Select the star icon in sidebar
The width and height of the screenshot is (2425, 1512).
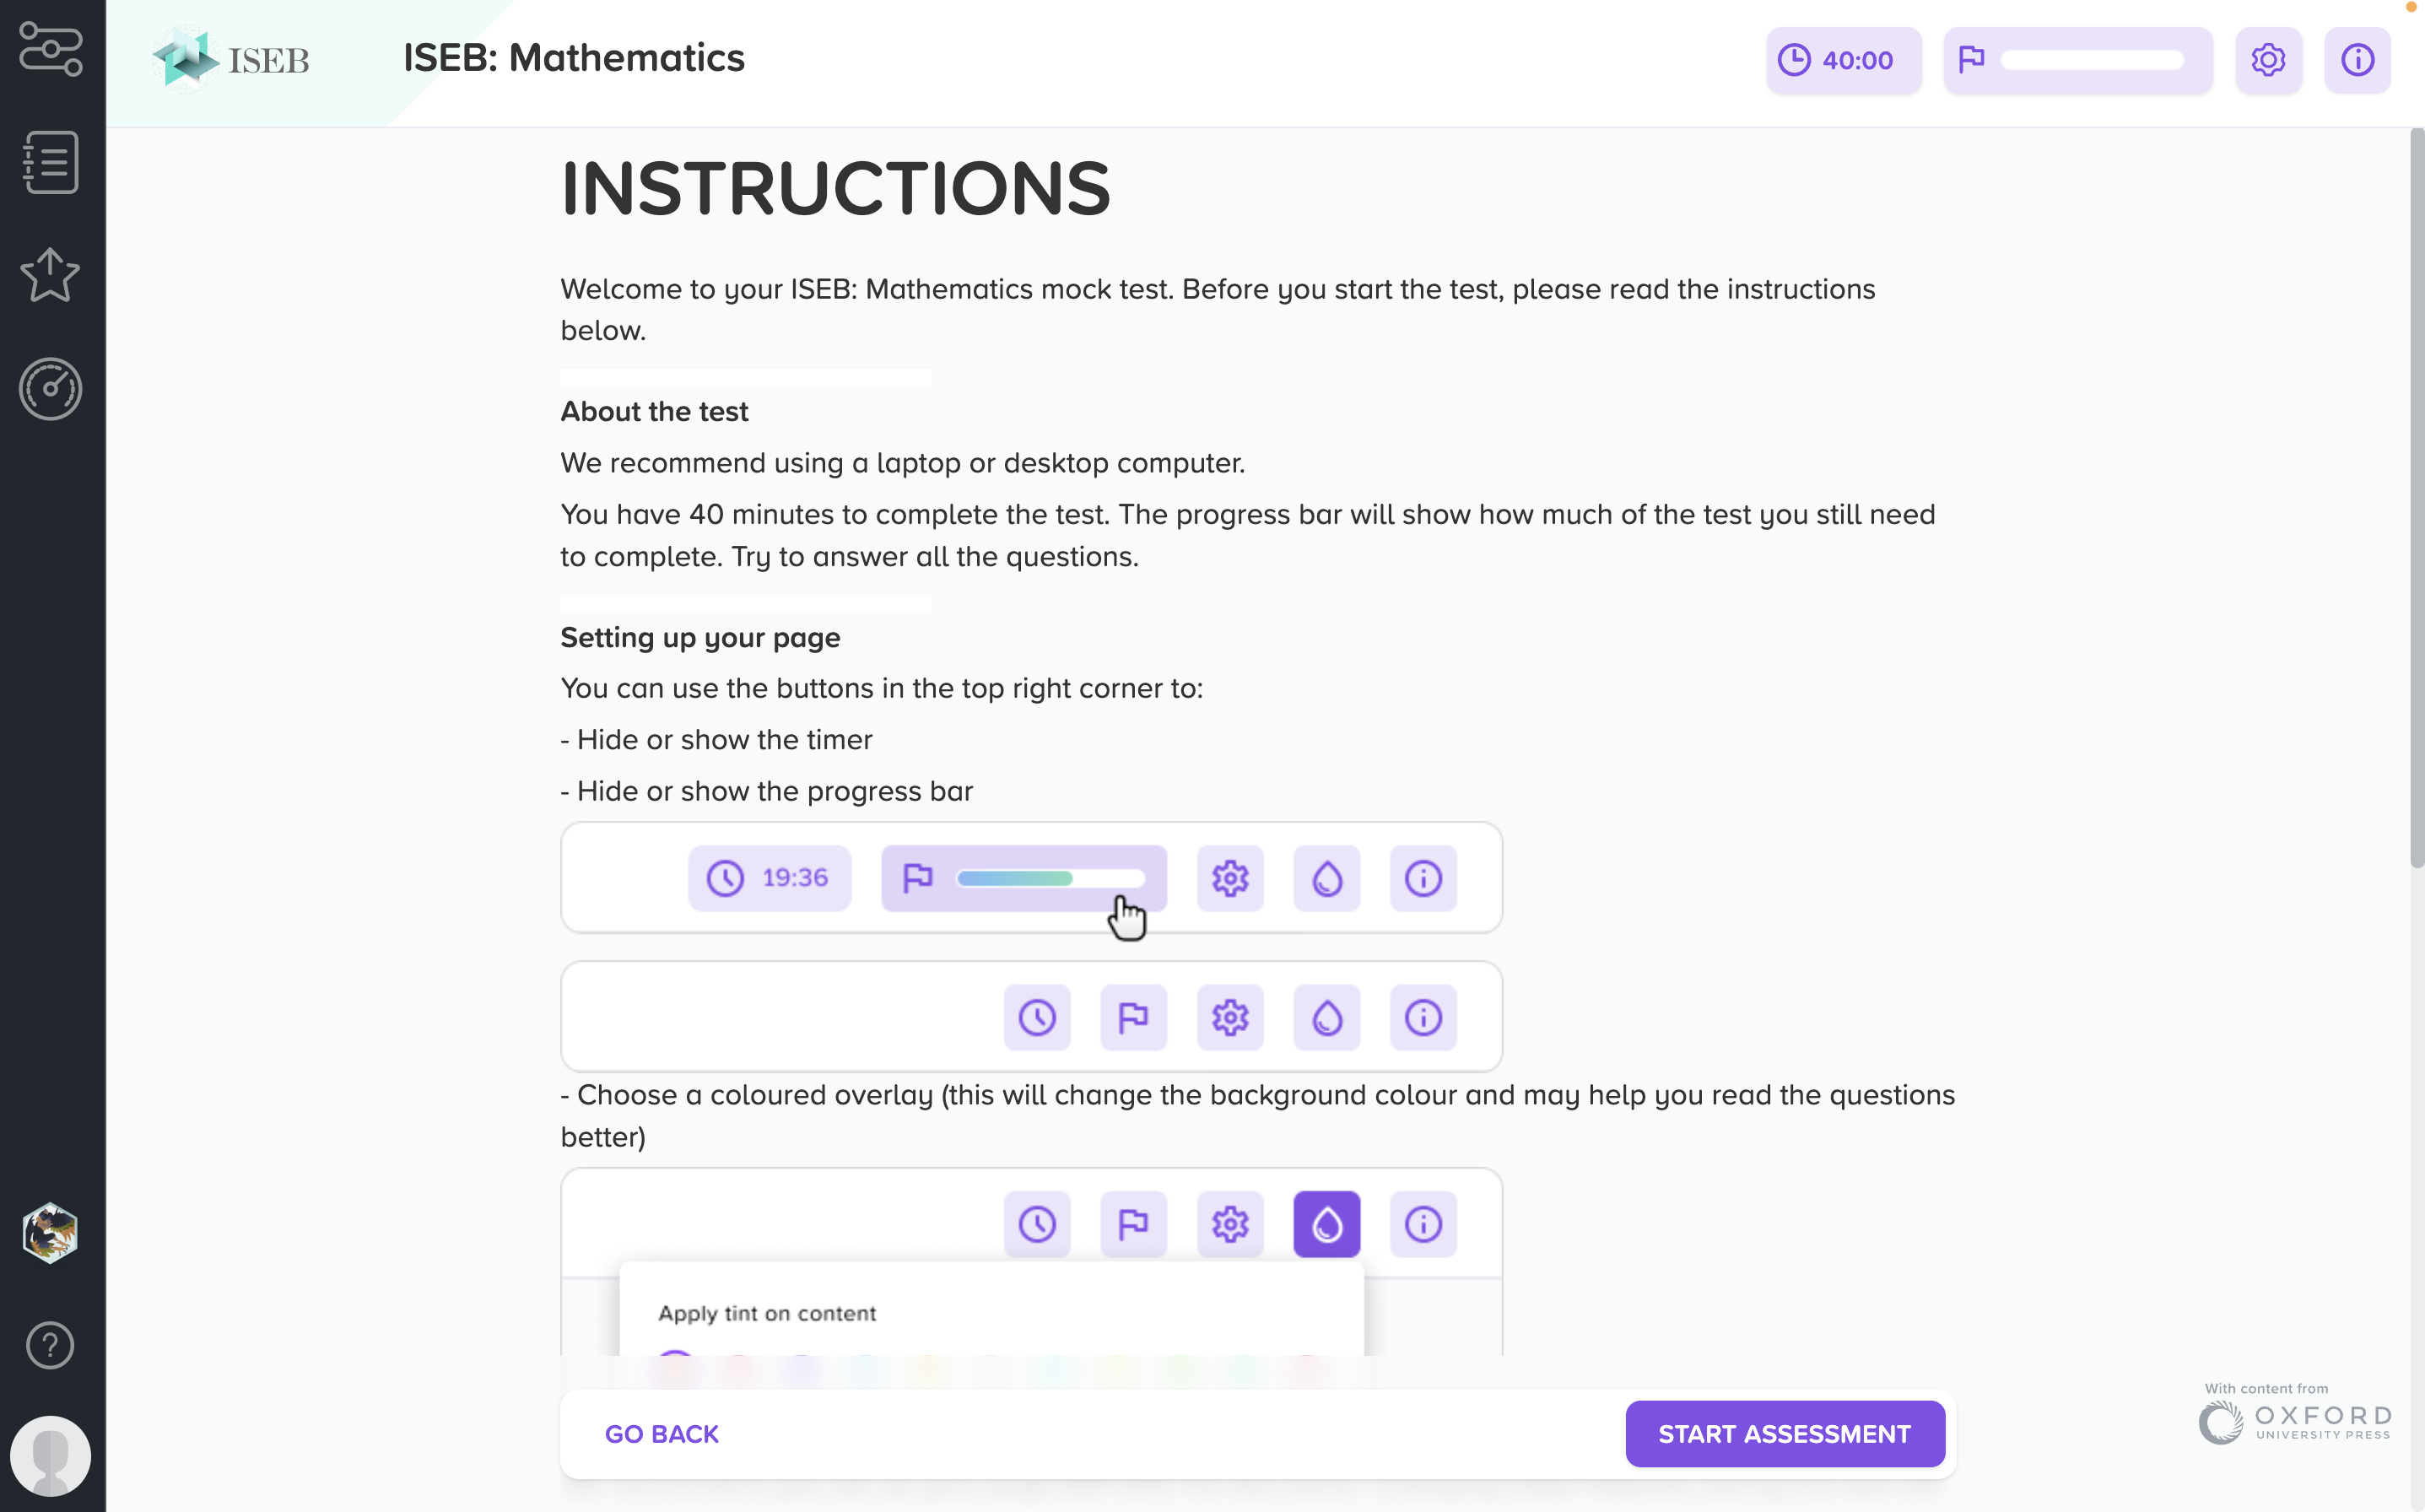coord(50,275)
